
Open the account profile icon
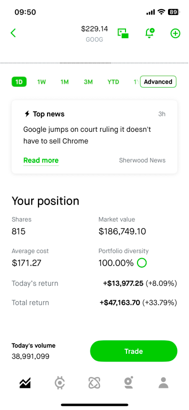pyautogui.click(x=163, y=383)
